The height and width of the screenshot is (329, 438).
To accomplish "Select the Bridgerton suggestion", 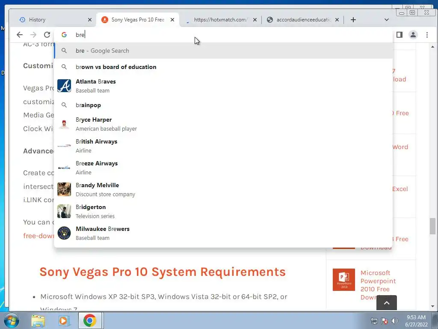I will [x=223, y=211].
